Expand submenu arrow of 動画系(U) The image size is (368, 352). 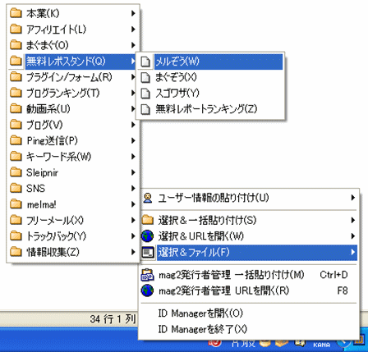click(133, 109)
